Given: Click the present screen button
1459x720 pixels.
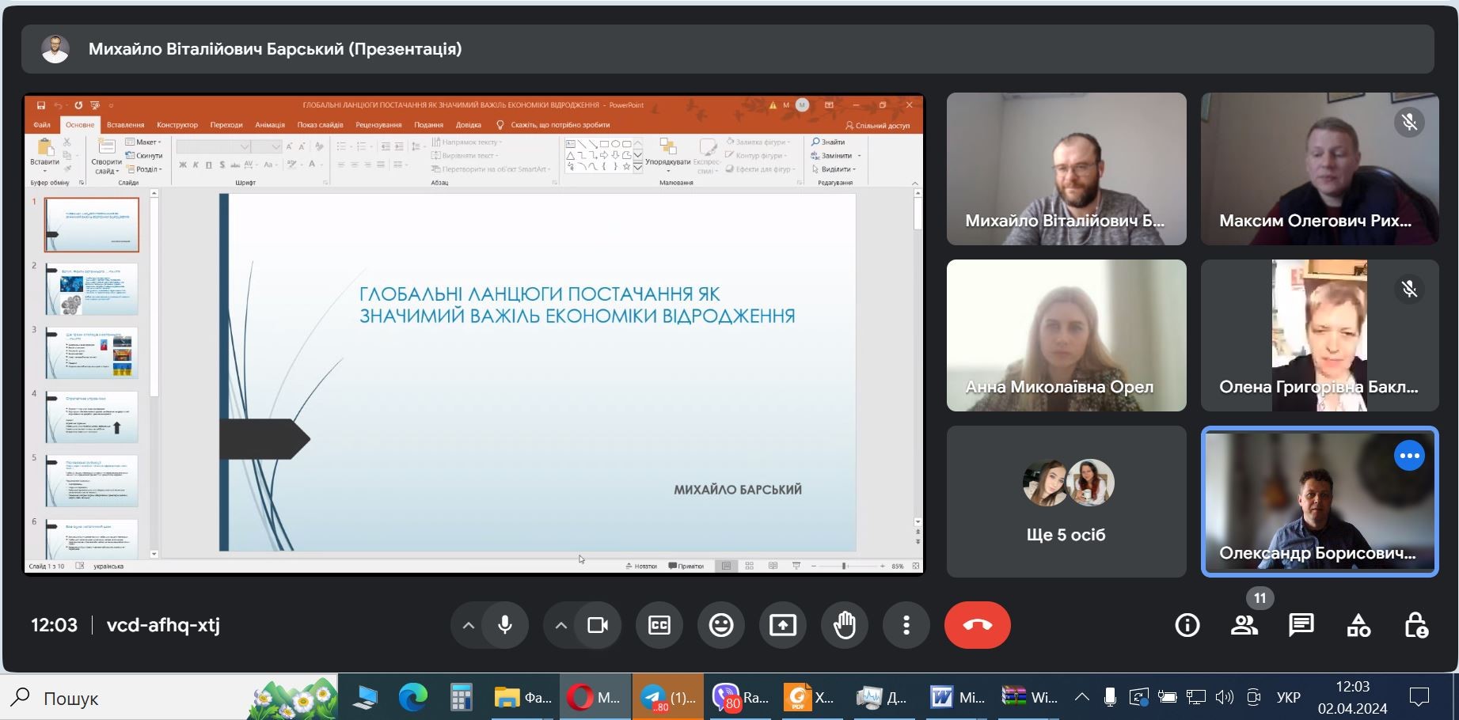Looking at the screenshot, I should 782,625.
